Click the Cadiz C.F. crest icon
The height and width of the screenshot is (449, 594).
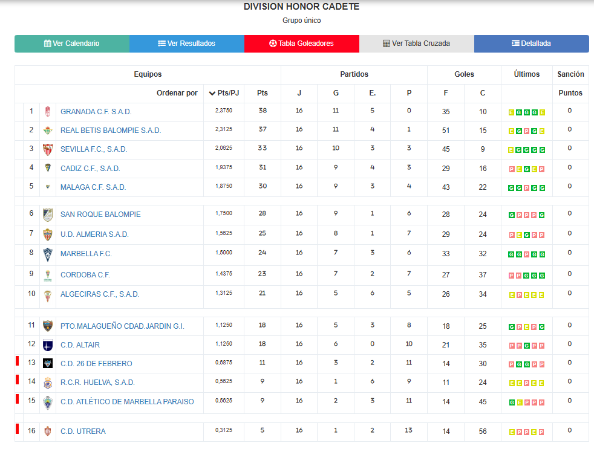[x=48, y=168]
